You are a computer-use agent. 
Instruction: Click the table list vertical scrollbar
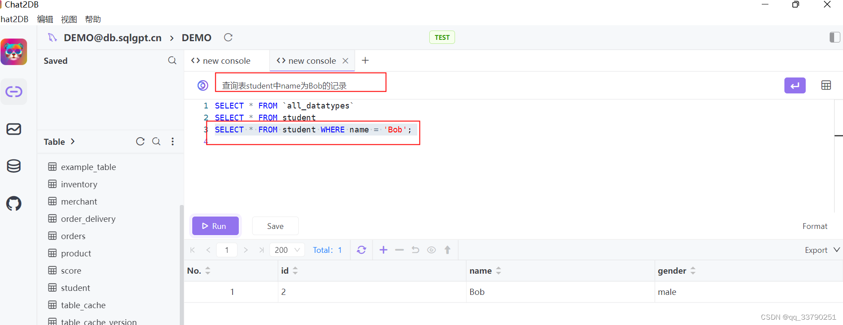point(182,264)
